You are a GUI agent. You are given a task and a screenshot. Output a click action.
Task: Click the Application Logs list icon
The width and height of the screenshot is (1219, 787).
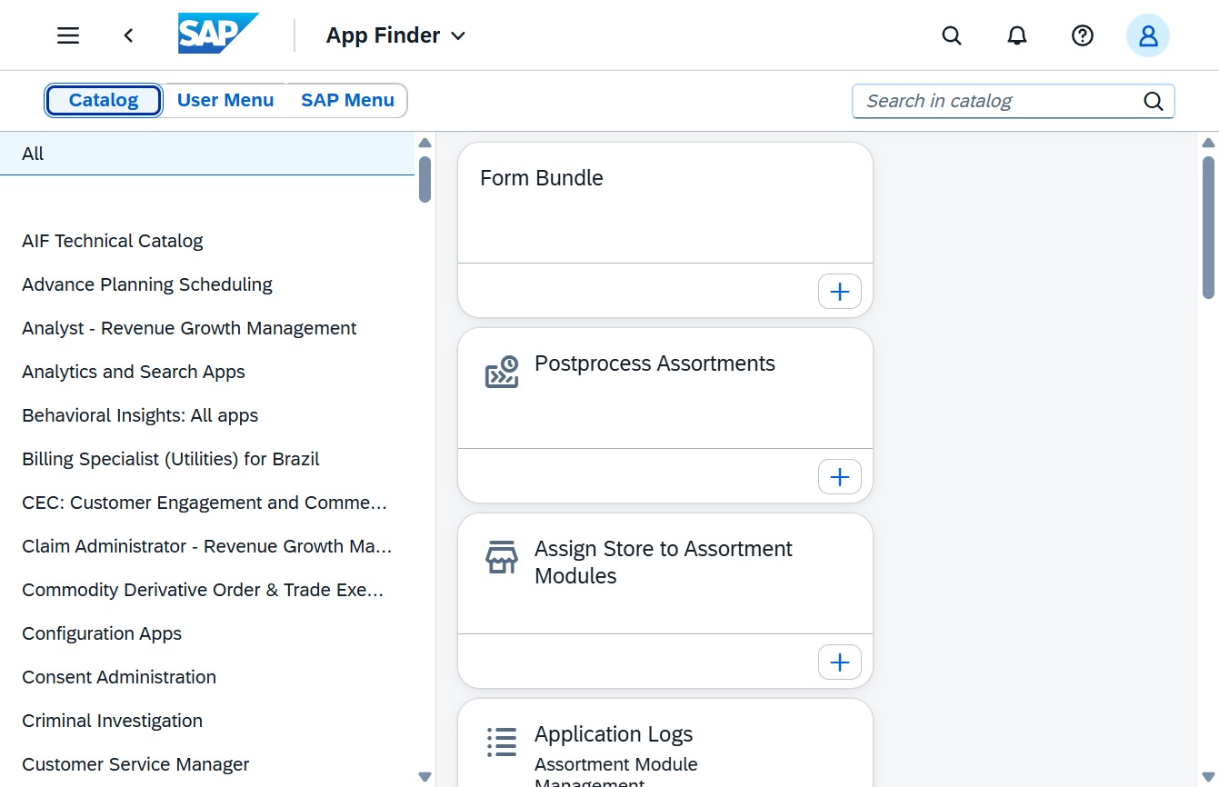point(502,742)
